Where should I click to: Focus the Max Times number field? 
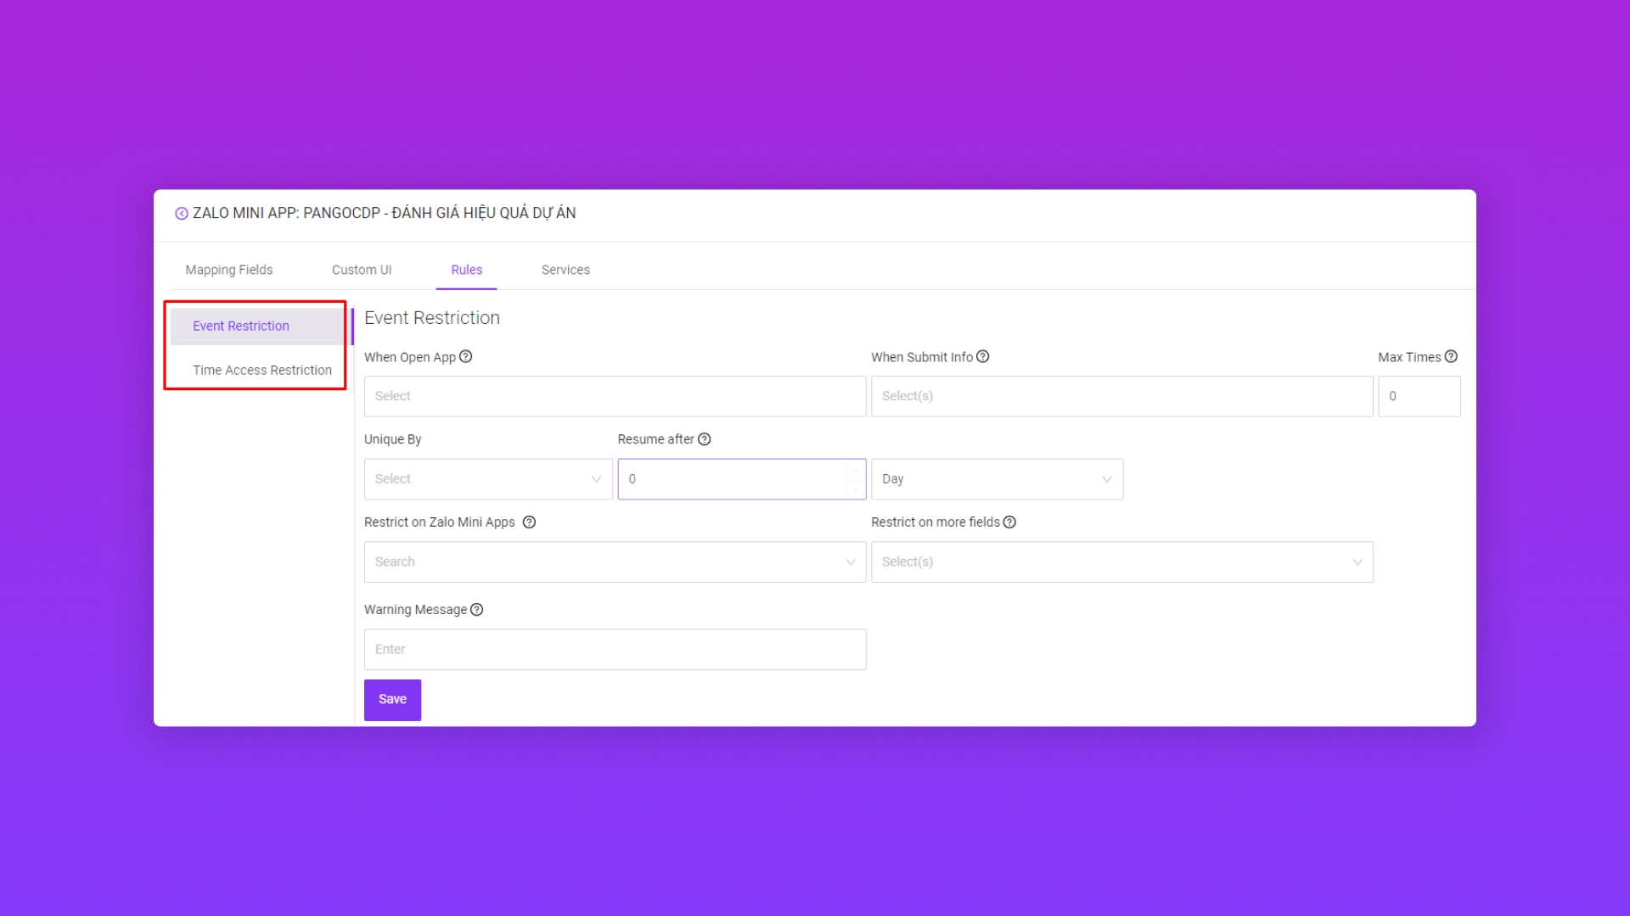point(1418,396)
